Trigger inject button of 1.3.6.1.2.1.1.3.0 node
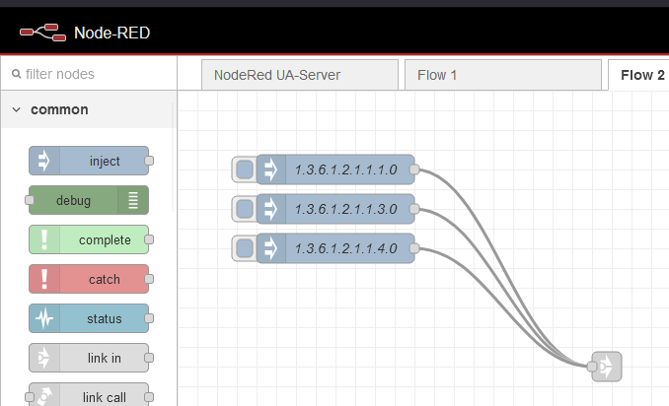This screenshot has height=406, width=669. 245,209
